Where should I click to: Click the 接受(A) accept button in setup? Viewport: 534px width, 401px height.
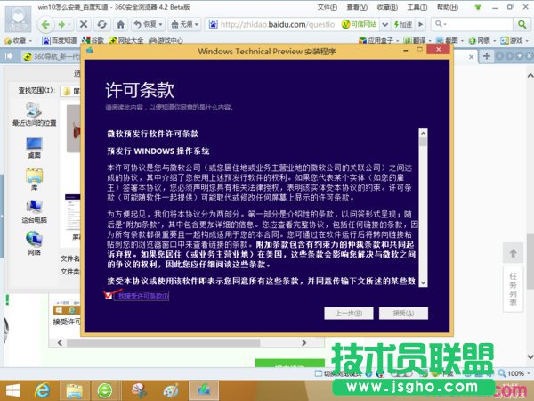403,313
